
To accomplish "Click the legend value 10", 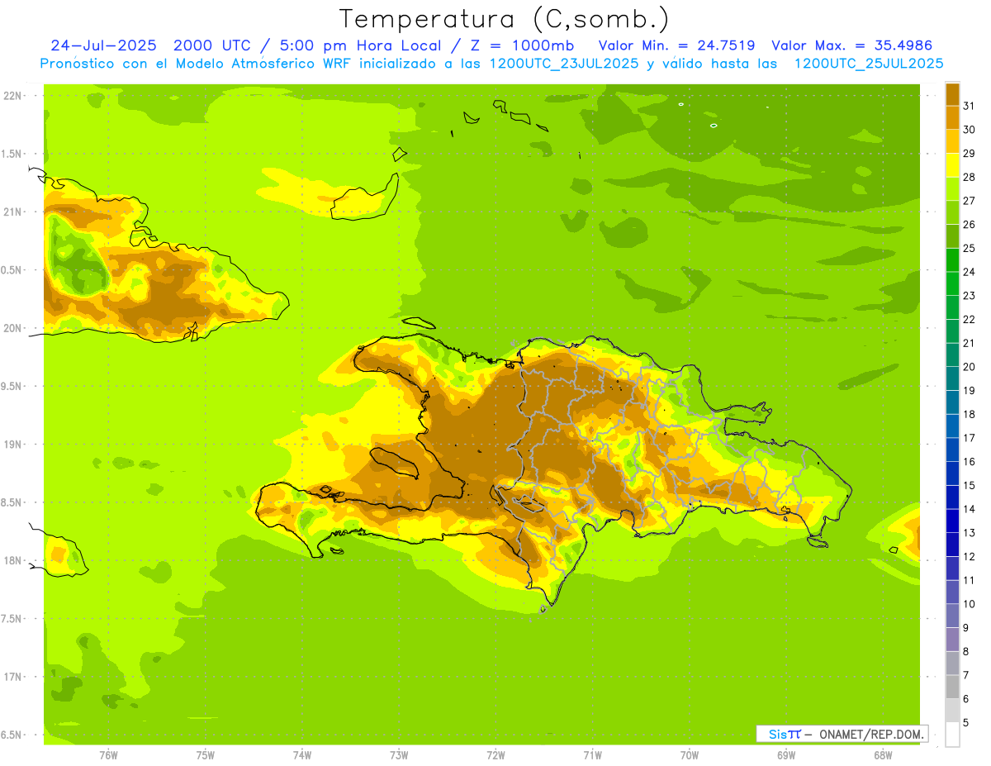I will (970, 604).
